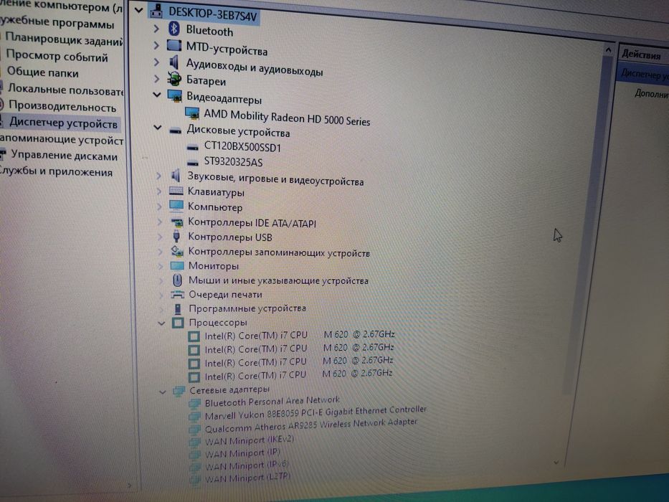Select Службы и приложения in the left pane

(56, 171)
